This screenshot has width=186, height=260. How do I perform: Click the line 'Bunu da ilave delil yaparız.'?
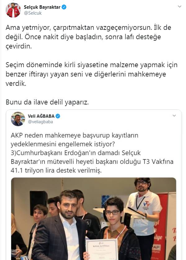(47, 102)
